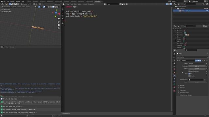Collapse the Collection tree item
This screenshot has height=117, width=209.
pos(176,9)
